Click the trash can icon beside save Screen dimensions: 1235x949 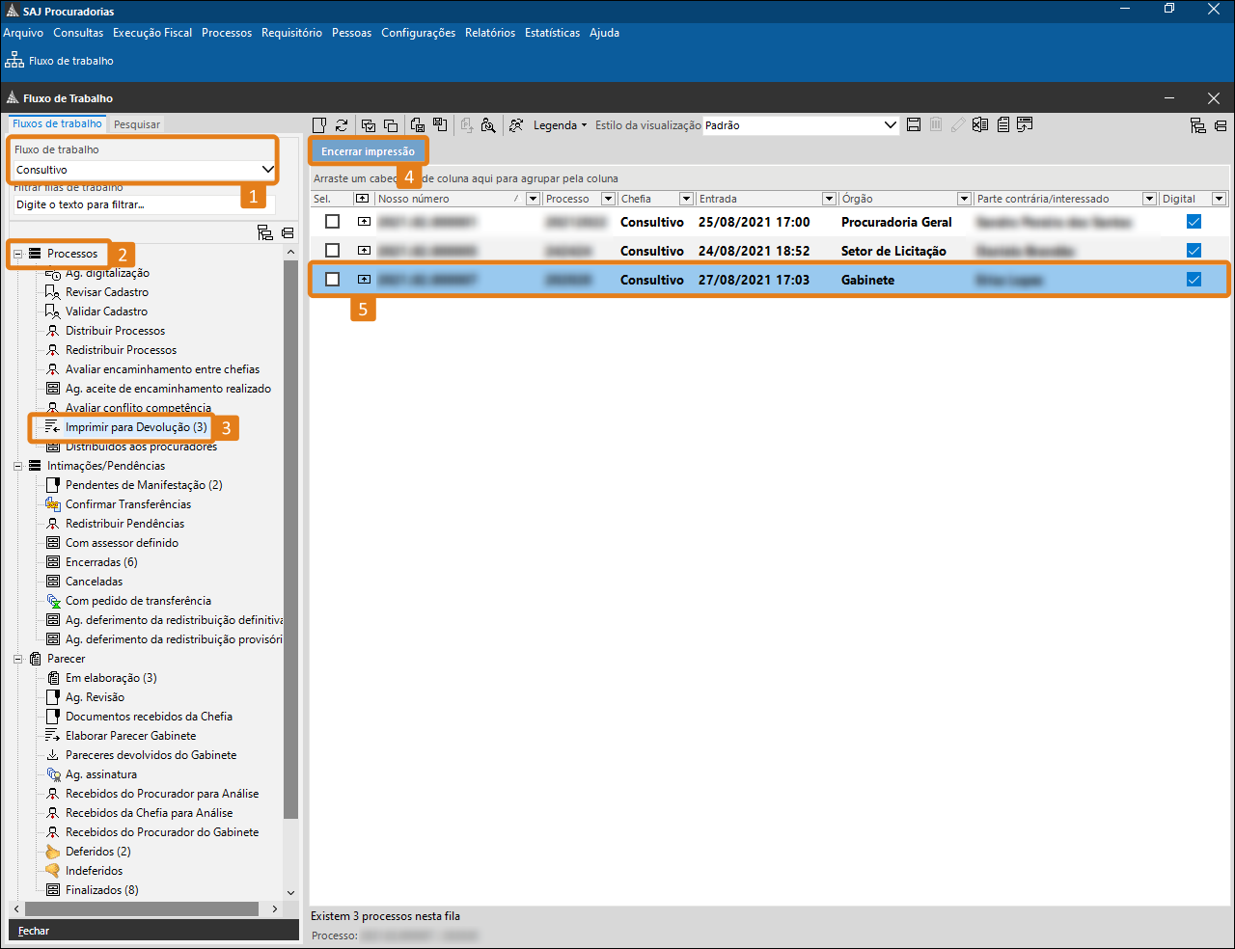point(936,125)
